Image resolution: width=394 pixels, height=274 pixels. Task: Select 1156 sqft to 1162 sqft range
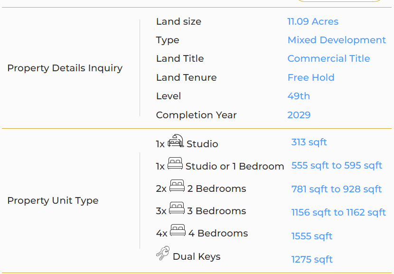click(338, 212)
